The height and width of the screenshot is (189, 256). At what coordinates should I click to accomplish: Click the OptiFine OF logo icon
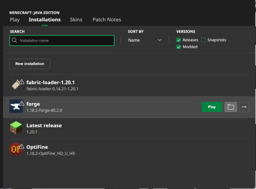click(16, 149)
